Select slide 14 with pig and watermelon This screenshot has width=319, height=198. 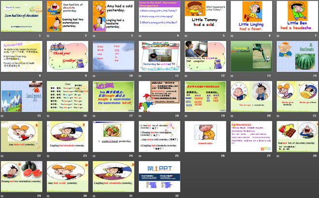pos(297,56)
